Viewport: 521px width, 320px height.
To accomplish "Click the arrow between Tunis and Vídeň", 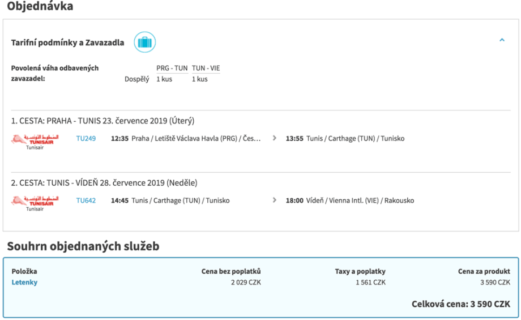I will tap(275, 200).
